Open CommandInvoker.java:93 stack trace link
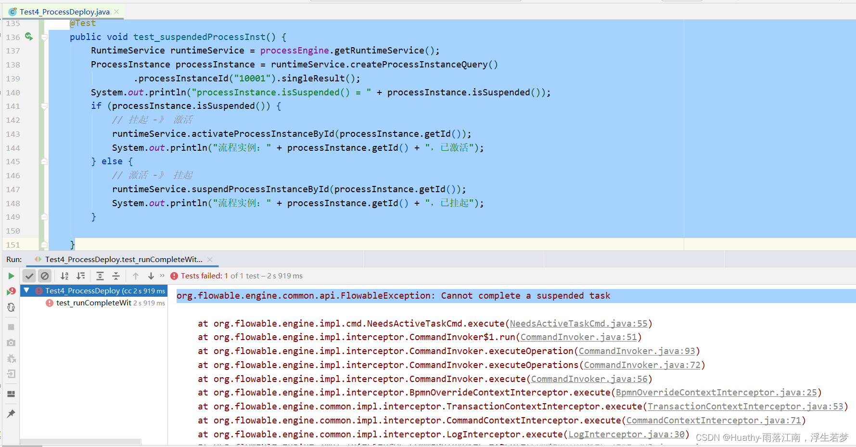 pyautogui.click(x=637, y=351)
